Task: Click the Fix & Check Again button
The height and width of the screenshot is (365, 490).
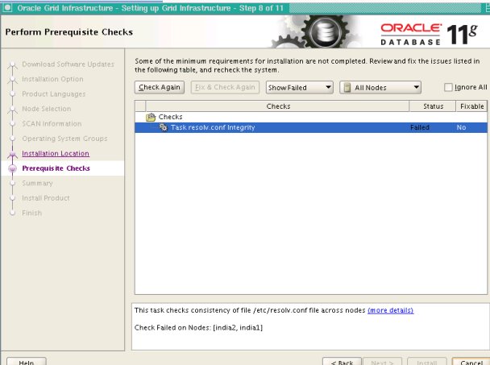Action: (225, 87)
